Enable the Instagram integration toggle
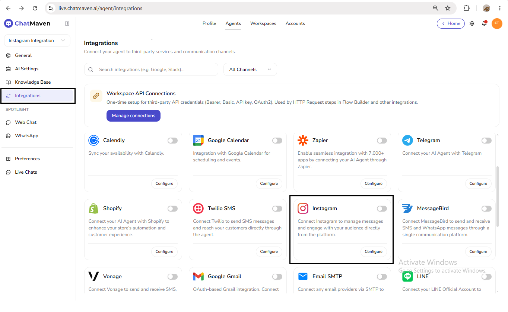The width and height of the screenshot is (508, 312). 382,209
